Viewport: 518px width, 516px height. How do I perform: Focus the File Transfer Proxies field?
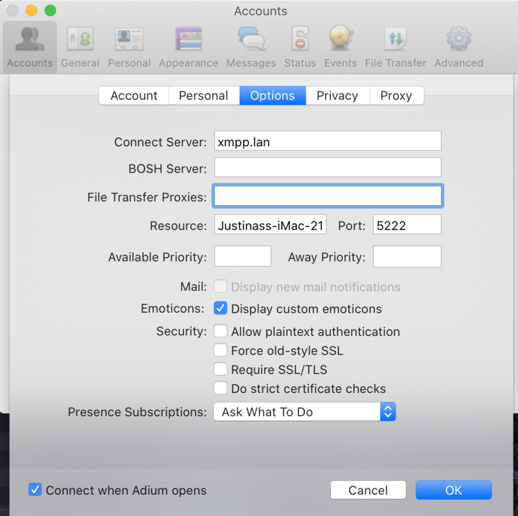point(328,196)
